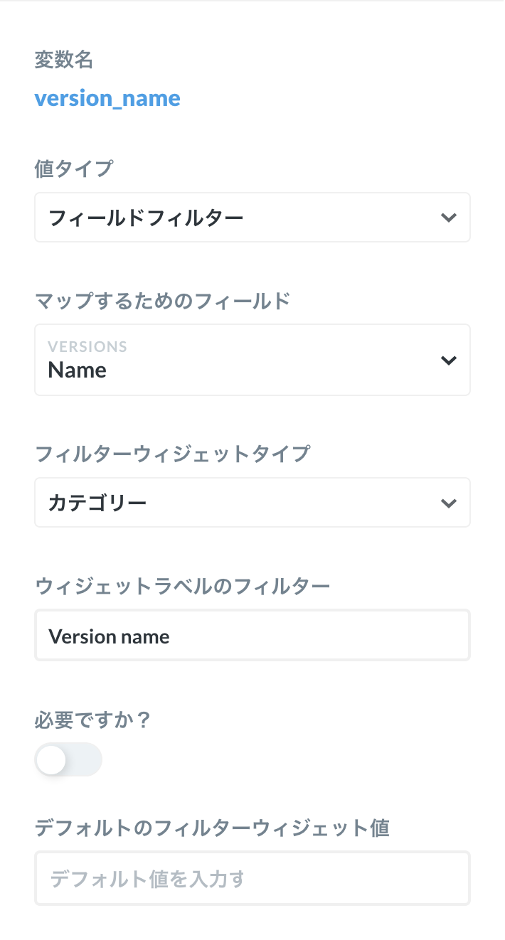The width and height of the screenshot is (505, 940).
Task: Click the VERSIONS label above Name
Action: click(x=86, y=346)
